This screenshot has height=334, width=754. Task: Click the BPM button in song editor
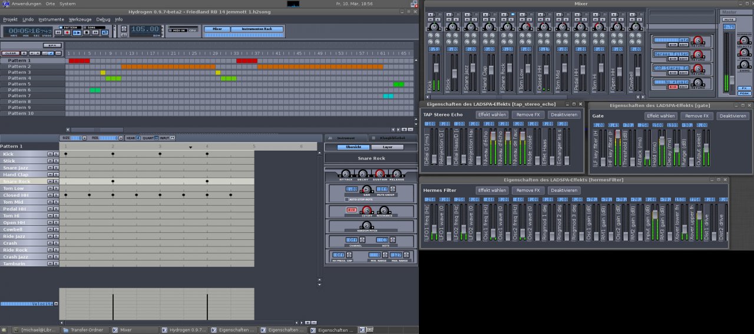tap(52, 45)
